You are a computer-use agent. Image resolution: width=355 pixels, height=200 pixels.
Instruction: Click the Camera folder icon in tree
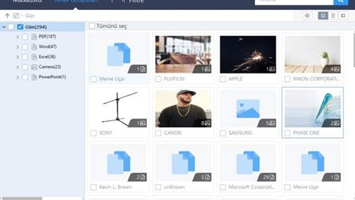pyautogui.click(x=34, y=67)
